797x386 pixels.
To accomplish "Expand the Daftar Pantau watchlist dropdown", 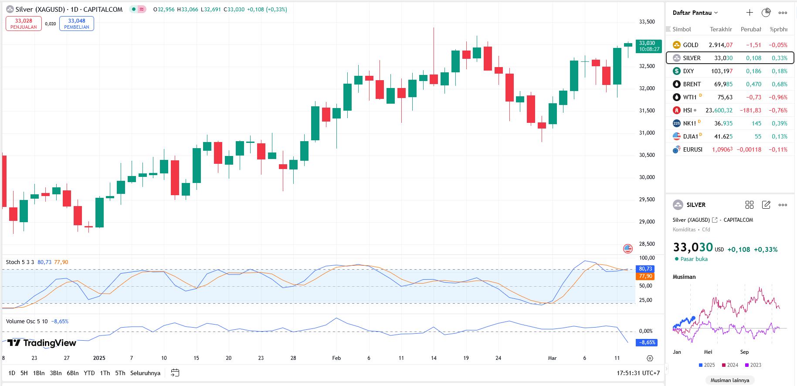I will pyautogui.click(x=695, y=13).
